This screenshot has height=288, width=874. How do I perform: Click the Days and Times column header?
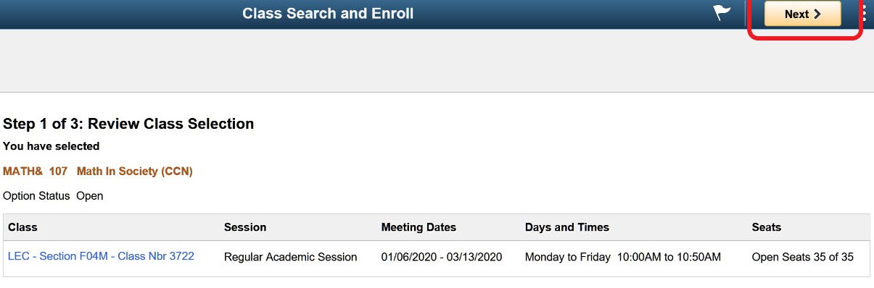[567, 227]
